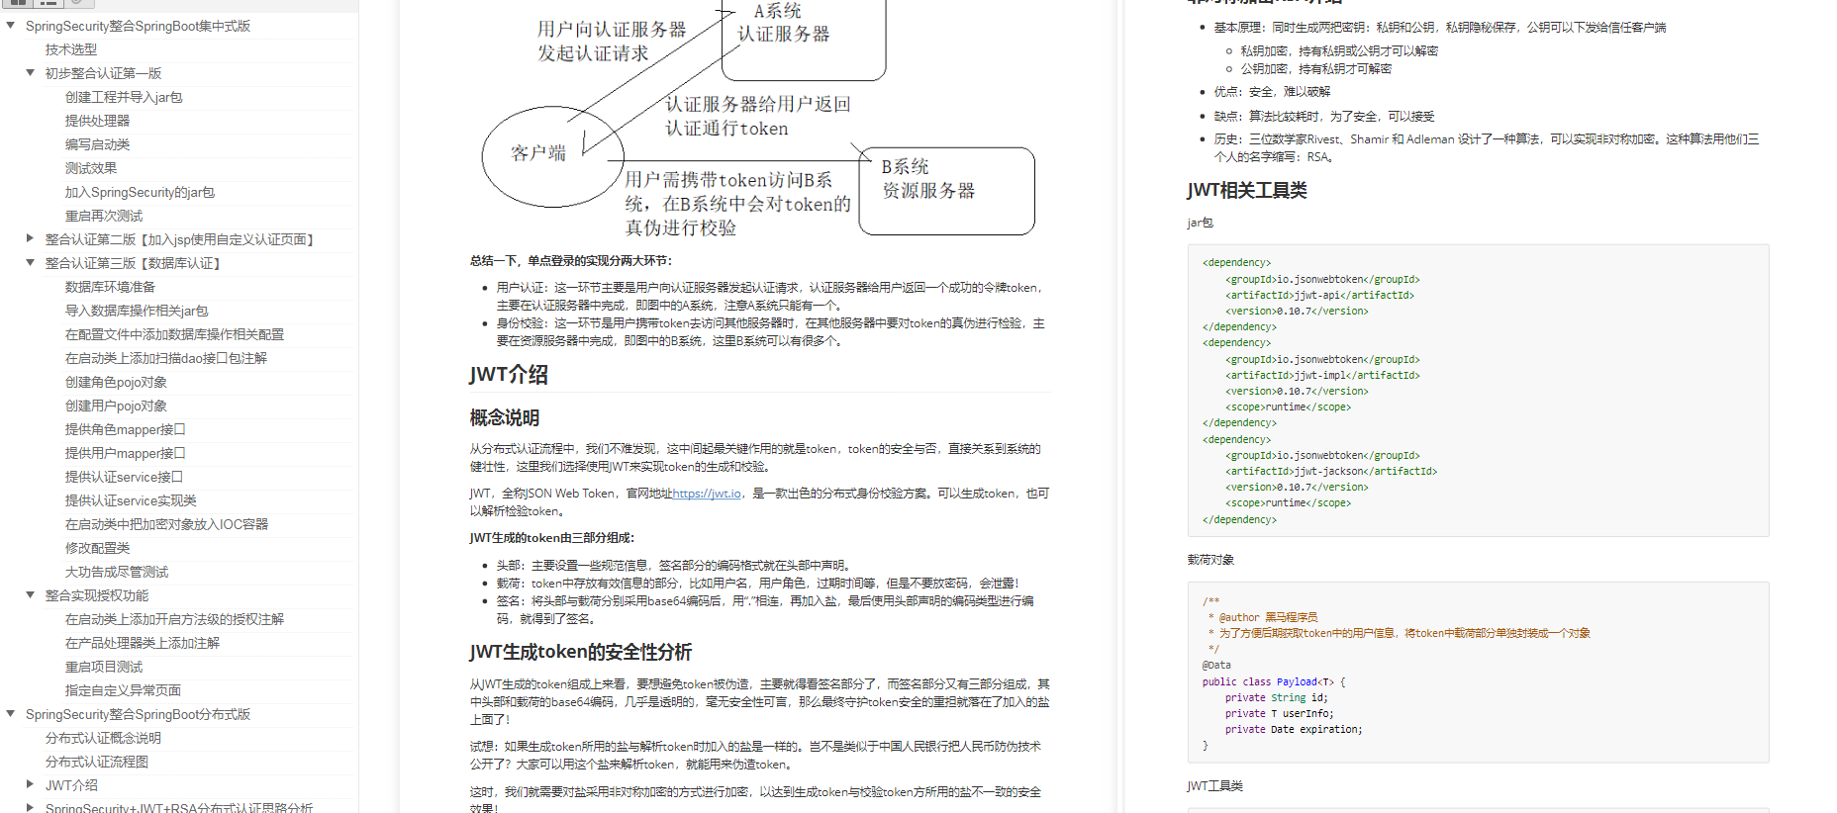
Task: Open 提供角色mapper接口 outline entry
Action: 125,429
